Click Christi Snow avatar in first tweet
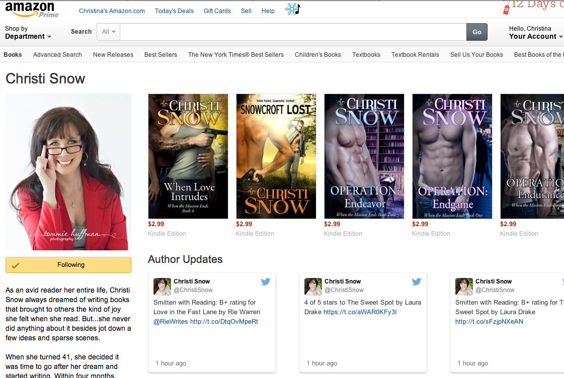The height and width of the screenshot is (378, 564). pyautogui.click(x=162, y=287)
